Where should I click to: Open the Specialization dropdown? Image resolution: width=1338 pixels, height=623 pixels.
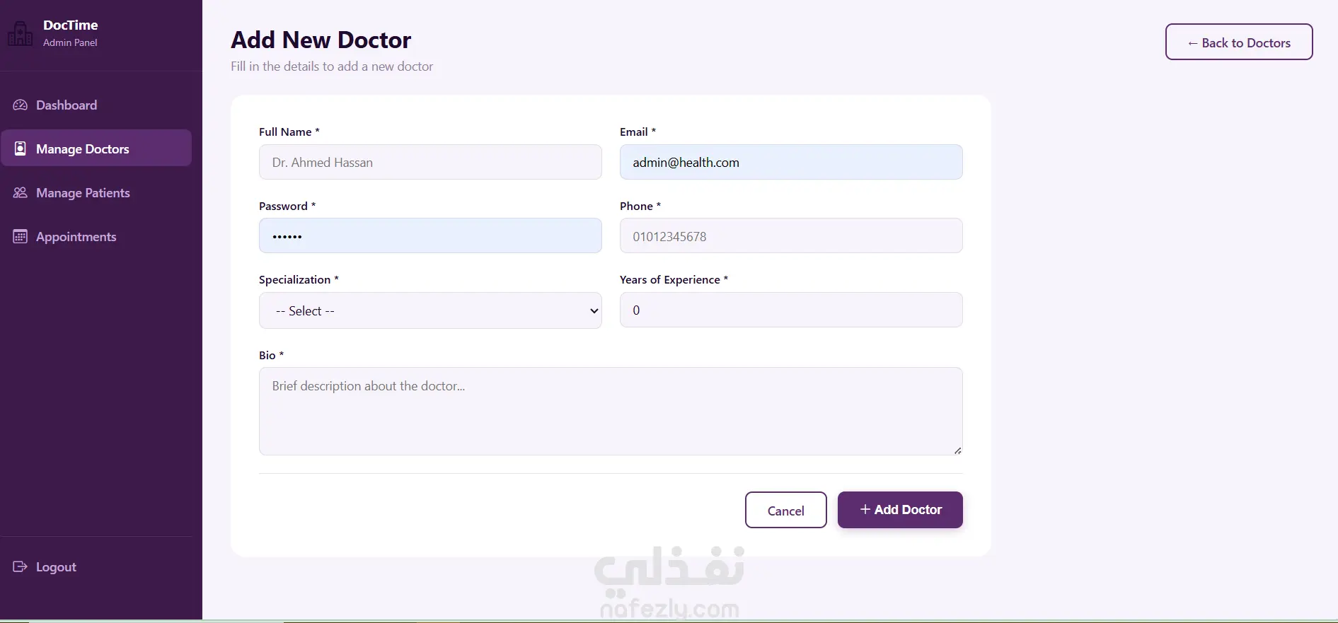[429, 310]
